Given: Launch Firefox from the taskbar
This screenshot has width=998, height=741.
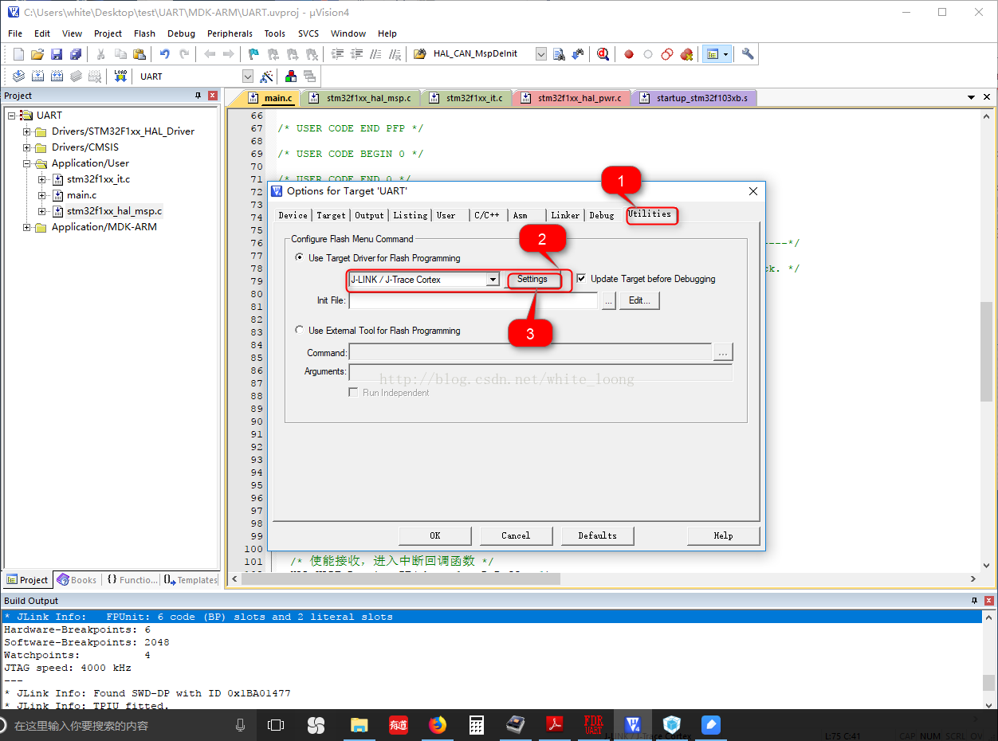Looking at the screenshot, I should pyautogui.click(x=437, y=725).
